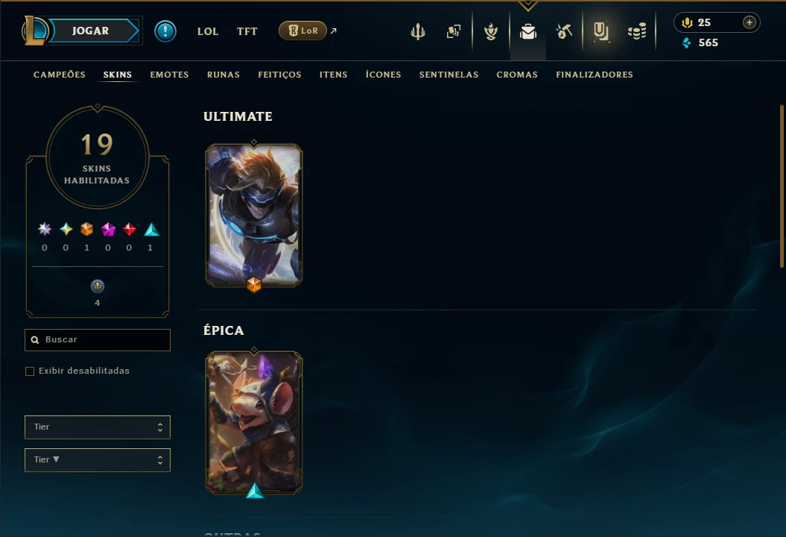The width and height of the screenshot is (786, 537).
Task: Click the Buscar search field
Action: [x=98, y=340]
